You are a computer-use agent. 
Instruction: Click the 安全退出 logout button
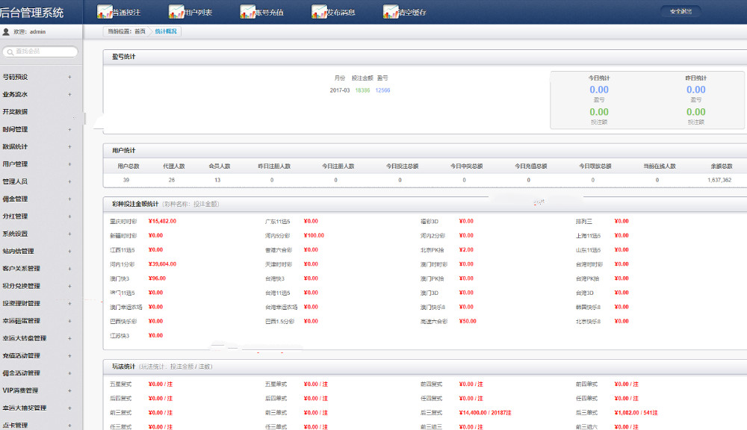[x=681, y=11]
